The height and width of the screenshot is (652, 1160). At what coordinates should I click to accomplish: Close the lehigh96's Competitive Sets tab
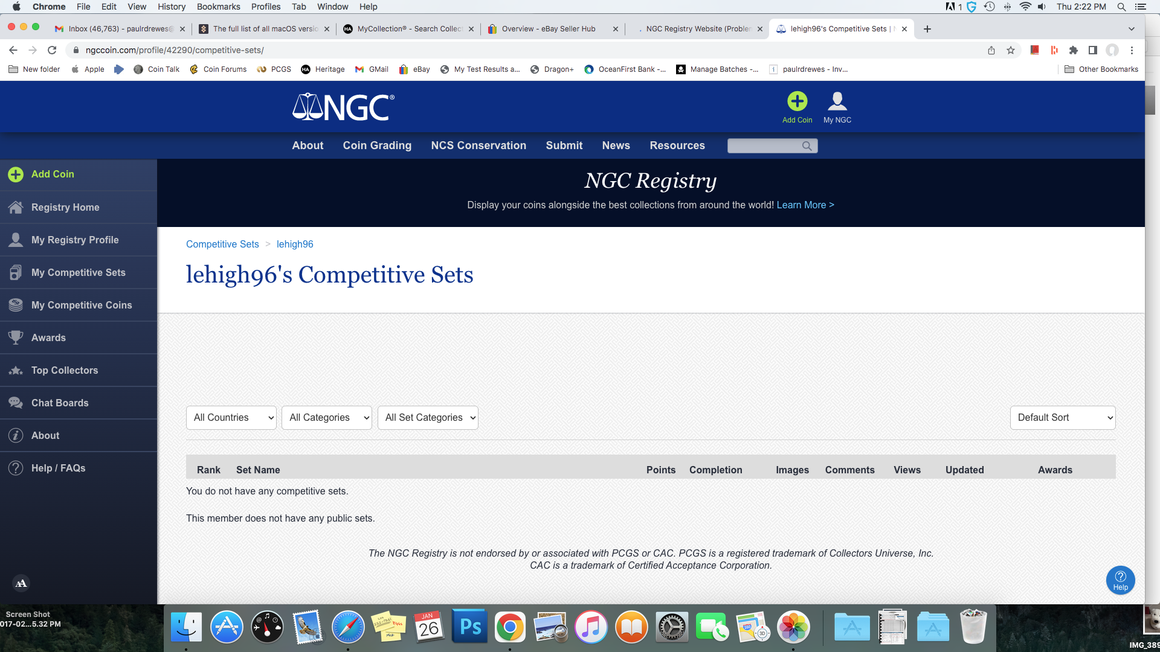904,28
